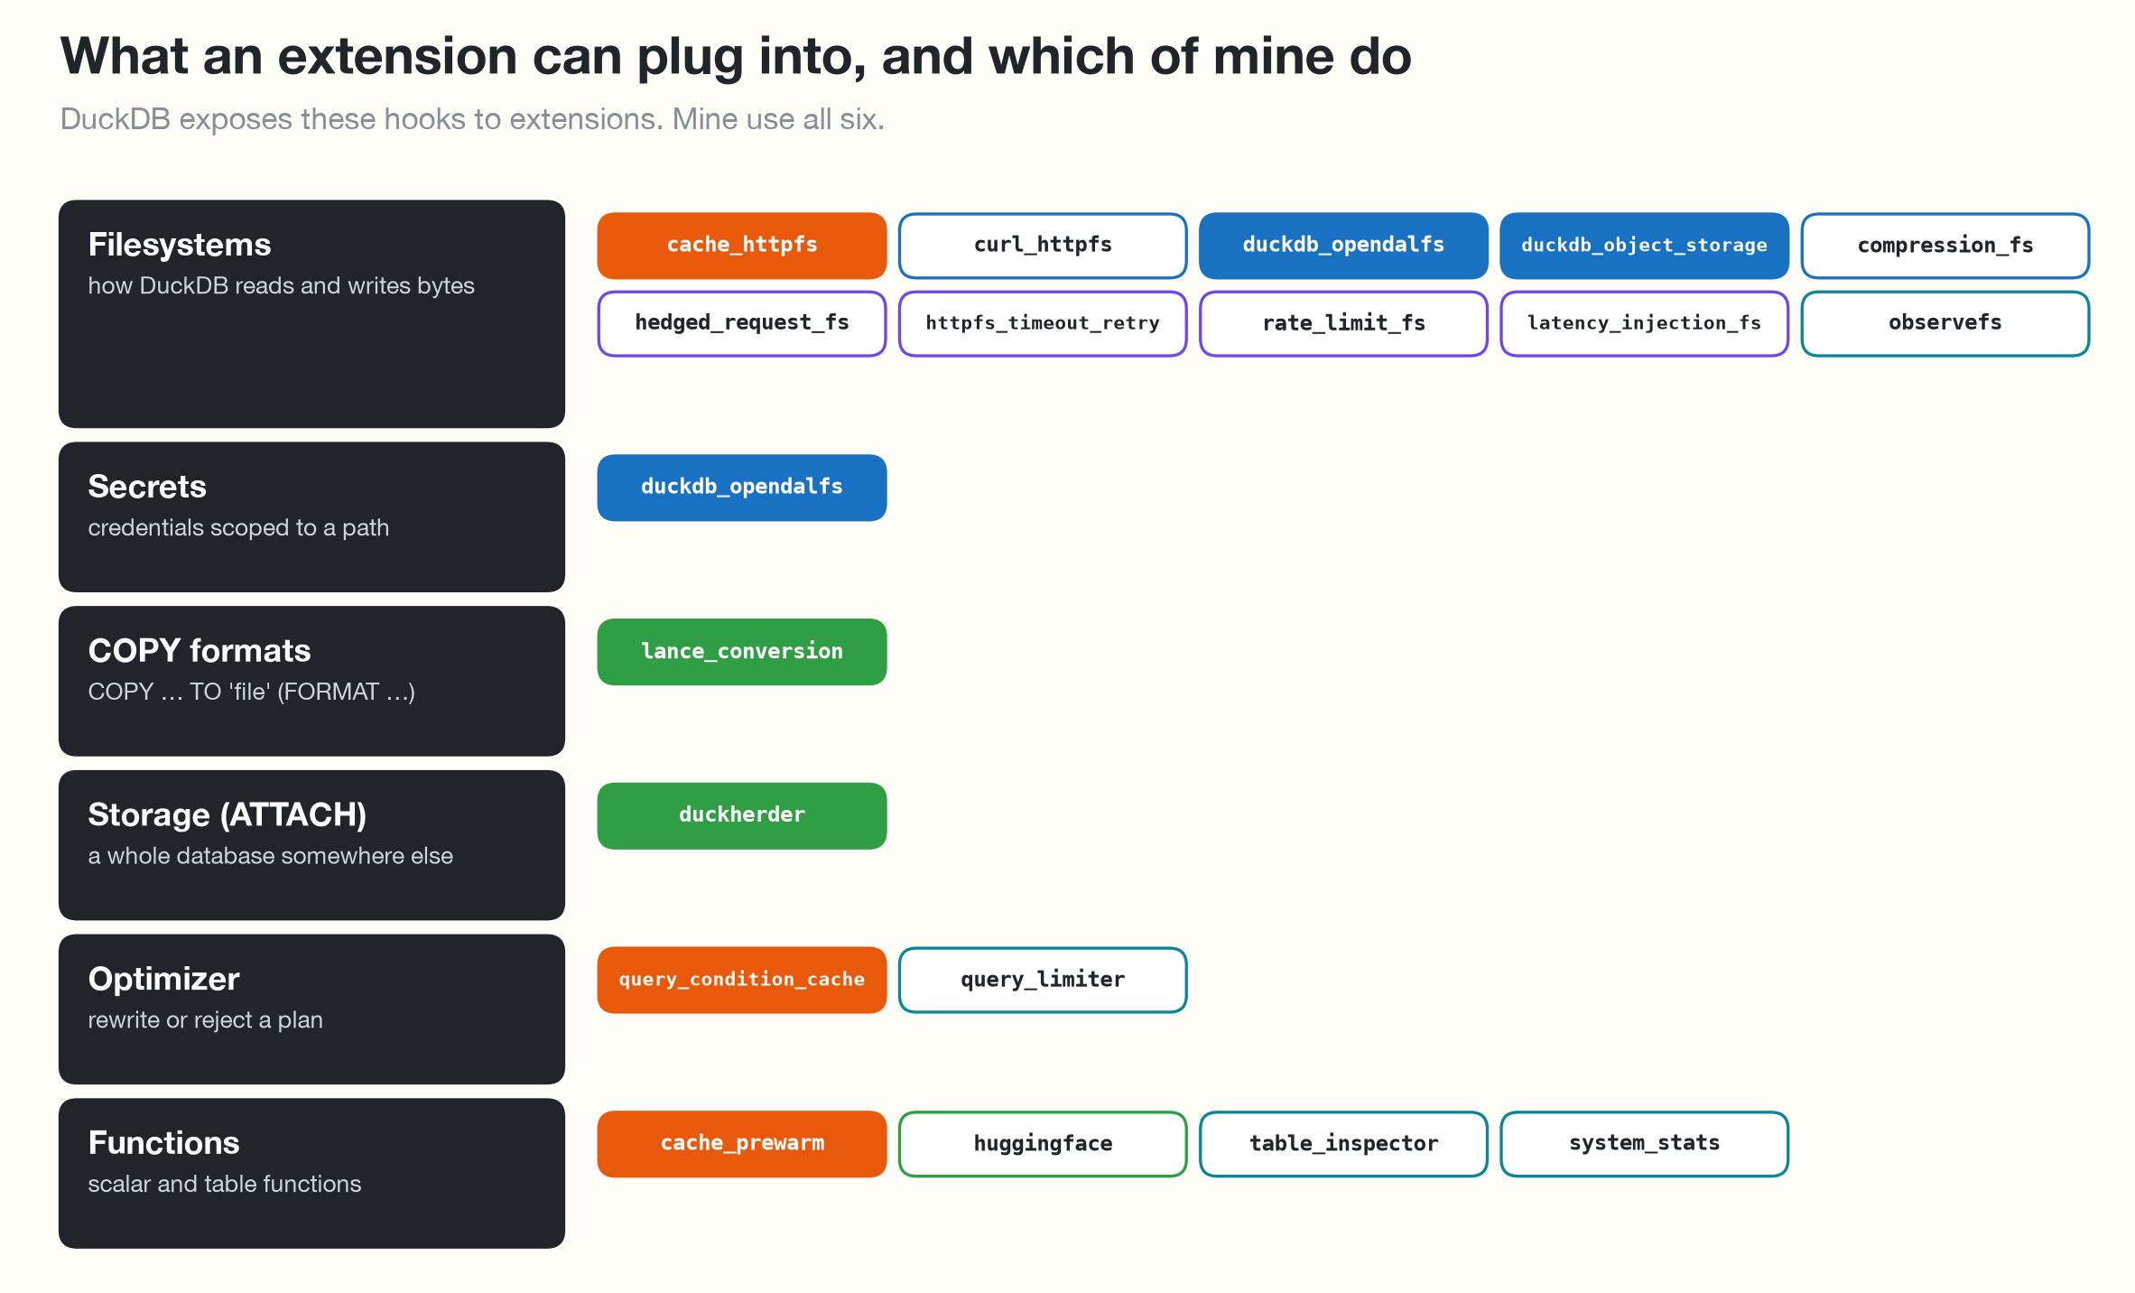Click 'a whole database somewhere else' text

pyautogui.click(x=270, y=856)
